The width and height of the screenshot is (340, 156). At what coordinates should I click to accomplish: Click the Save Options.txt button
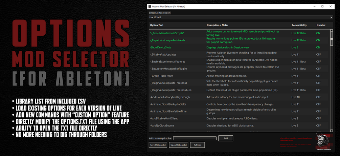point(158,145)
